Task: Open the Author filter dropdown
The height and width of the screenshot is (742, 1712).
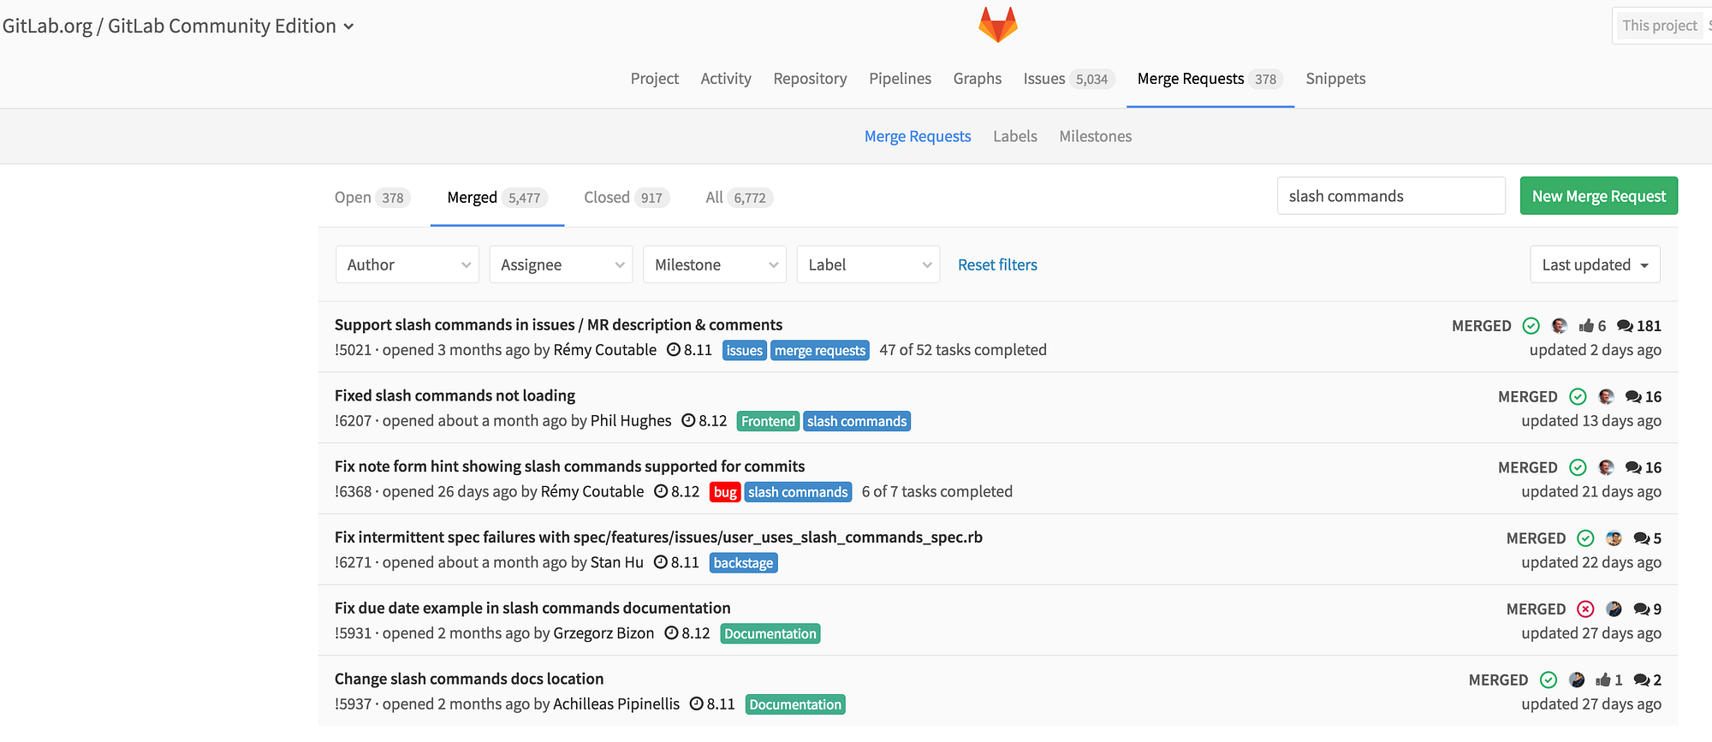Action: 407,265
